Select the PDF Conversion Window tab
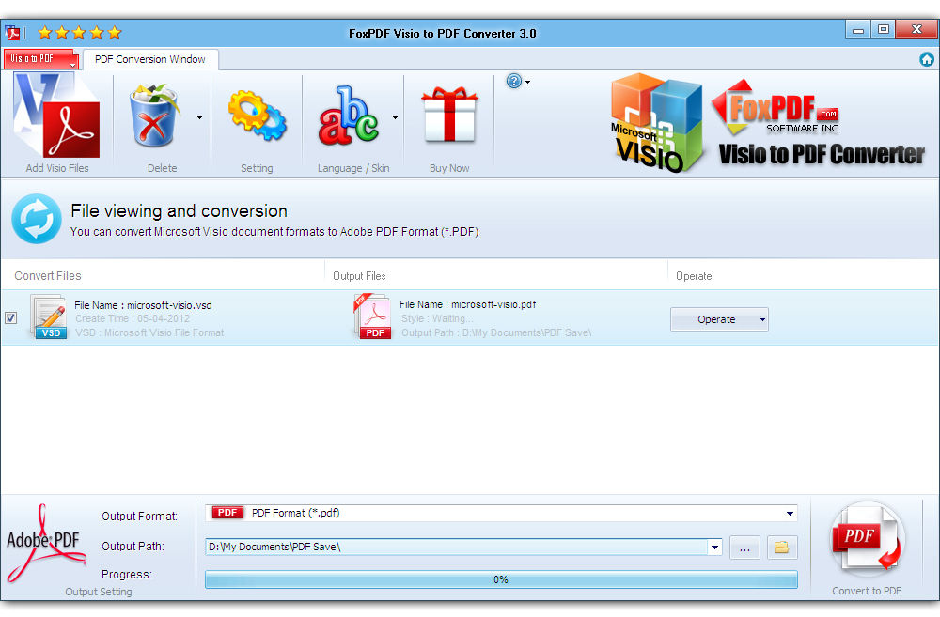This screenshot has height=617, width=940. click(x=149, y=59)
